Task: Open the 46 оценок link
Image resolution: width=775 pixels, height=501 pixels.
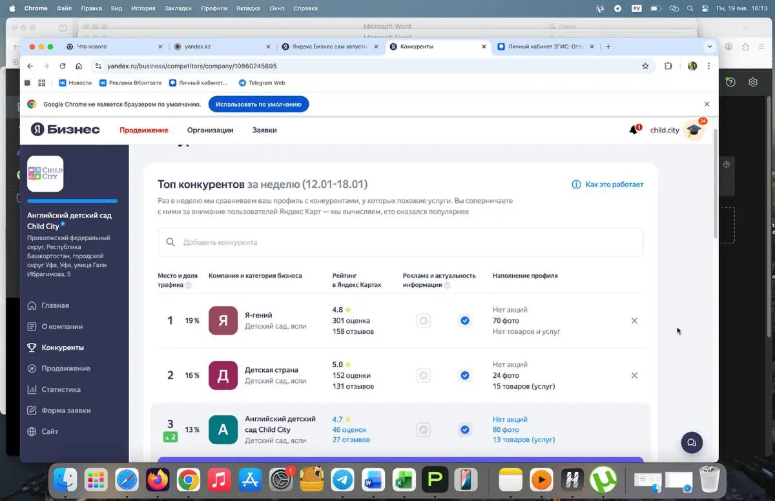Action: point(349,430)
